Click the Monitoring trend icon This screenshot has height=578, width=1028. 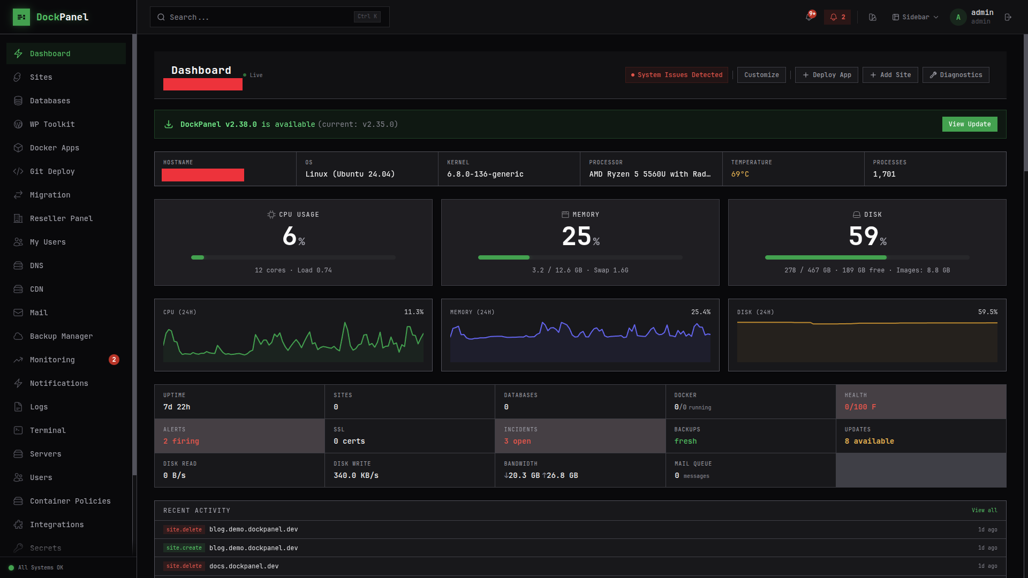[x=18, y=360]
